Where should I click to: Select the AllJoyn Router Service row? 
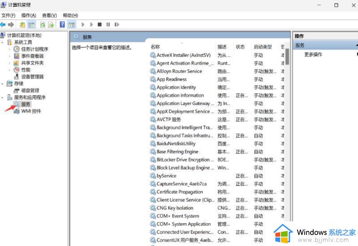[179, 71]
